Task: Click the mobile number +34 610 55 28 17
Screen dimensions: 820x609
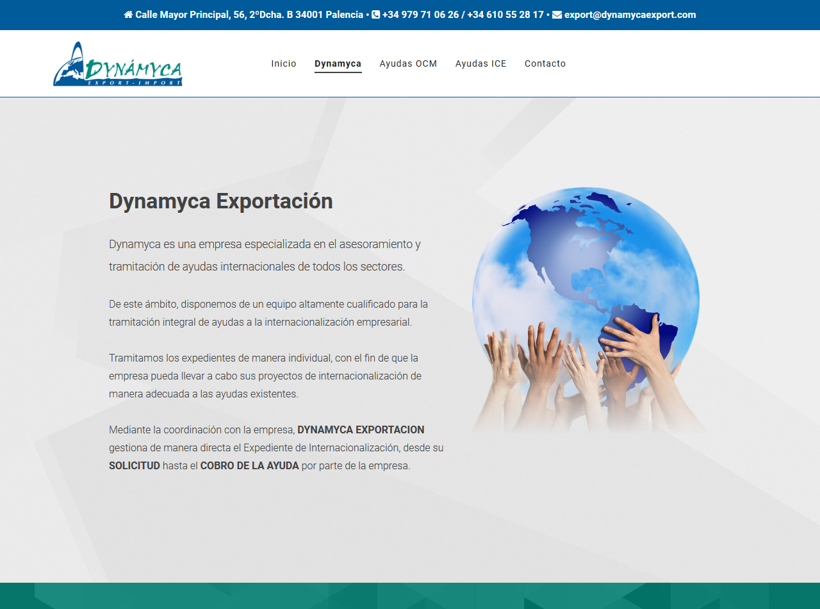Action: click(x=505, y=15)
